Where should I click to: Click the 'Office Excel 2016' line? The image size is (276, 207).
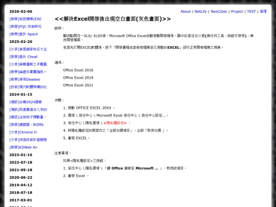pyautogui.click(x=78, y=70)
